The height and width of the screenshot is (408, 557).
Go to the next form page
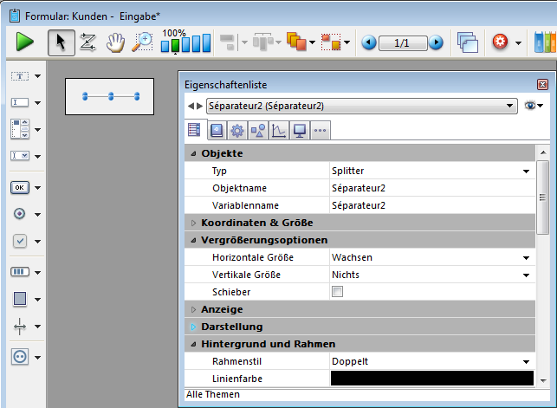coord(436,42)
